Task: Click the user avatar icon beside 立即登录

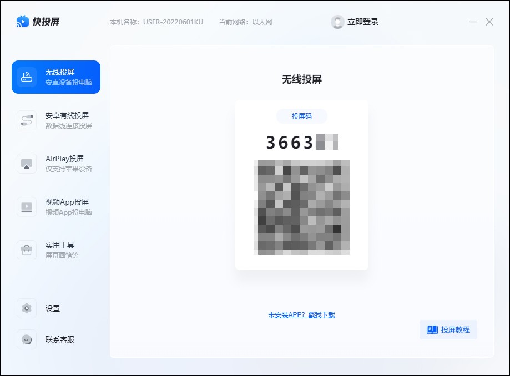Action: (x=337, y=22)
